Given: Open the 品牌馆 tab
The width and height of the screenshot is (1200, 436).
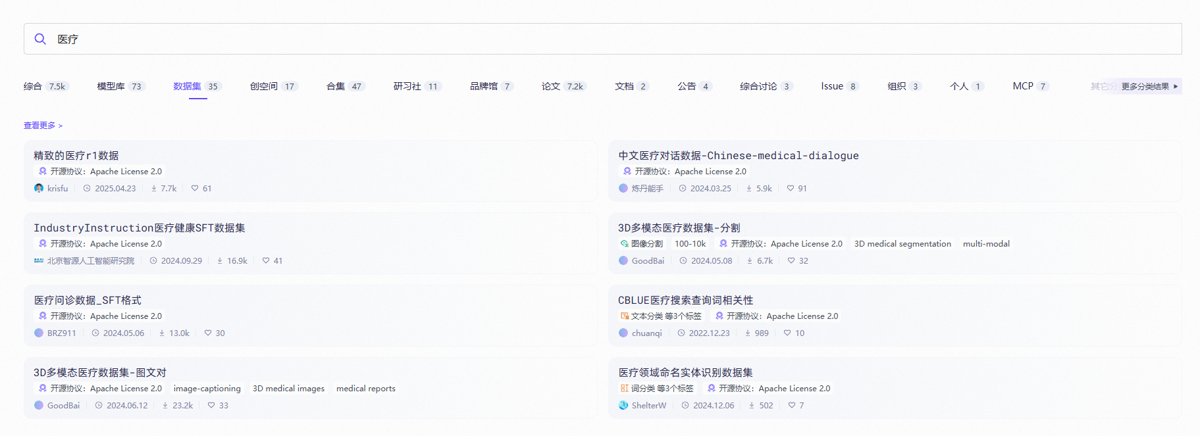Looking at the screenshot, I should (491, 86).
